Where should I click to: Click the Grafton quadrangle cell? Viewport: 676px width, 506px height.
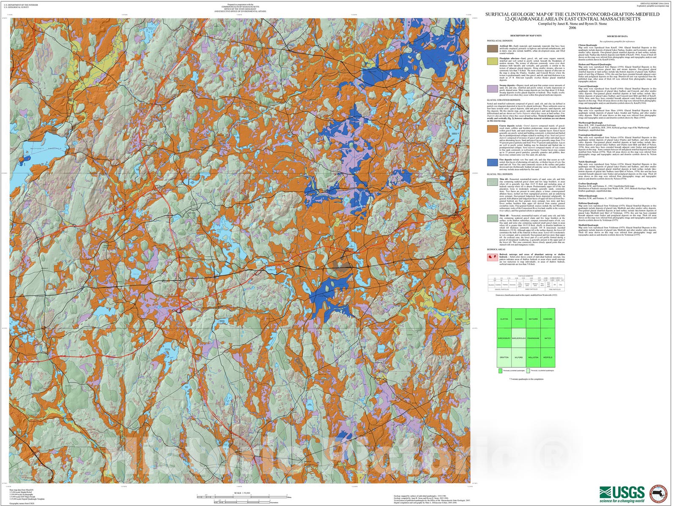click(504, 357)
